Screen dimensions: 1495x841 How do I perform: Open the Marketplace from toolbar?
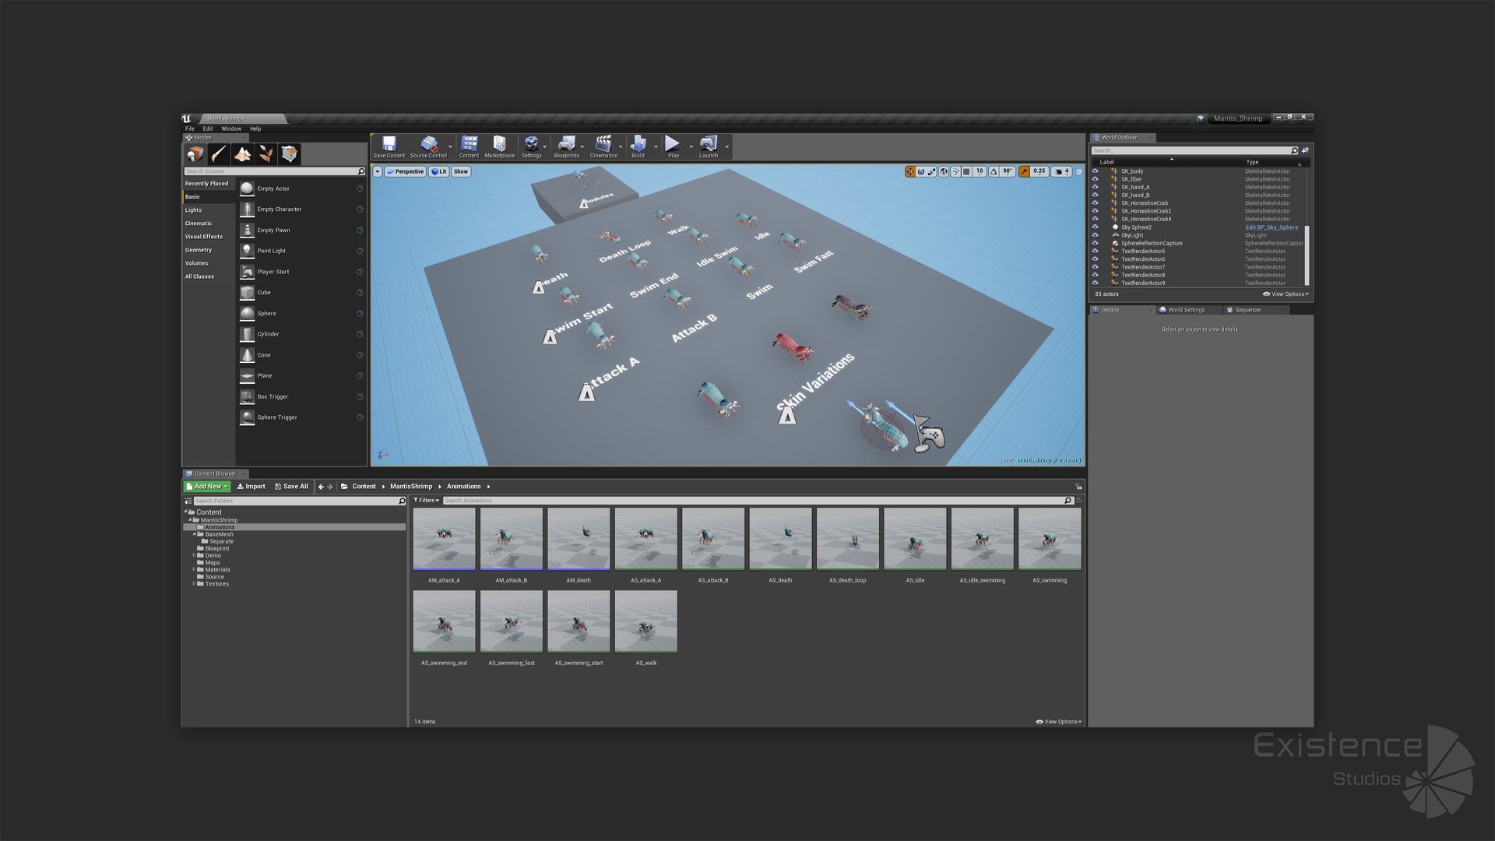[x=499, y=145]
